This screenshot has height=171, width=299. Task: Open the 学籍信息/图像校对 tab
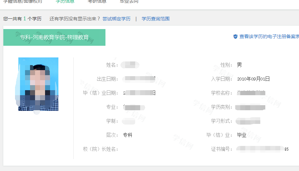pos(22,2)
